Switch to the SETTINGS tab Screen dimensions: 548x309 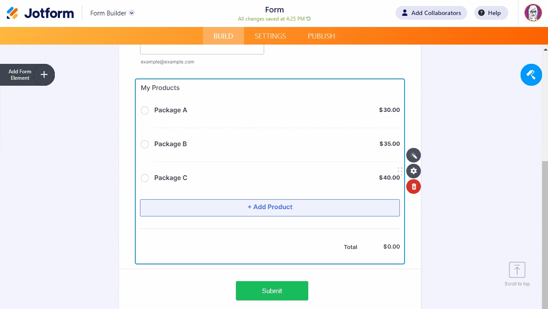[270, 36]
